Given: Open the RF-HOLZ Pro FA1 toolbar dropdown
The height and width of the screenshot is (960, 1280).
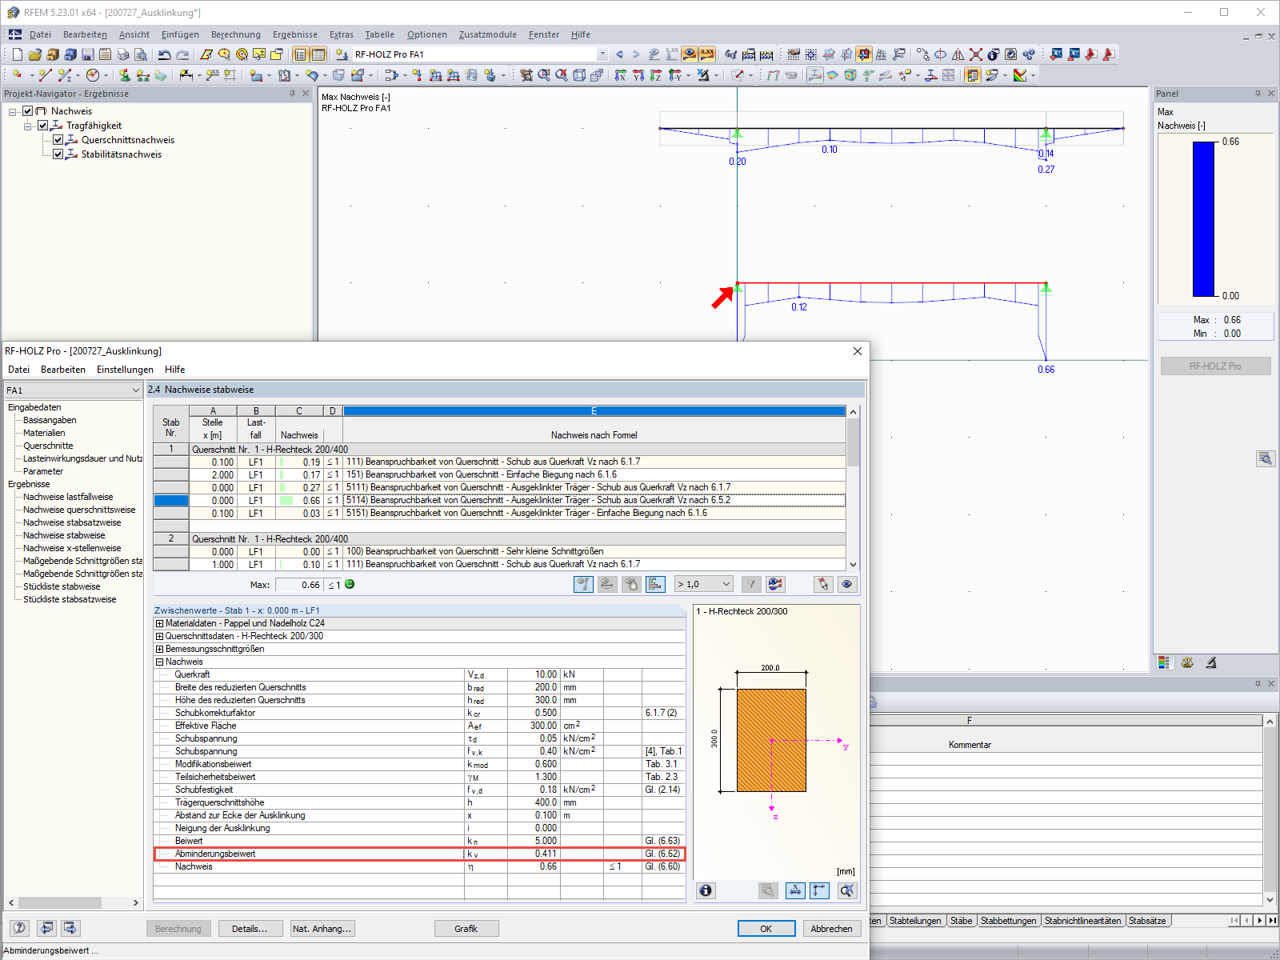Looking at the screenshot, I should [602, 54].
